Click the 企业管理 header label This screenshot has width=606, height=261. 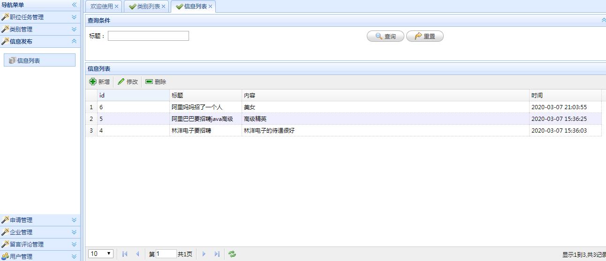click(21, 232)
